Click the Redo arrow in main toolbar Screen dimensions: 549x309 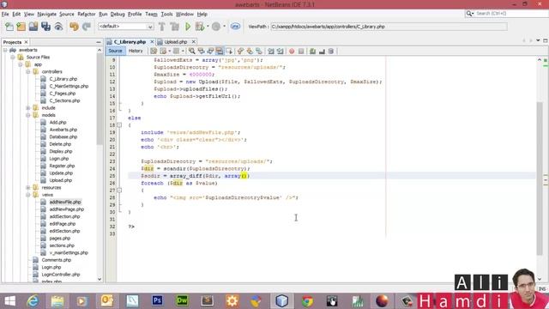pyautogui.click(x=87, y=27)
